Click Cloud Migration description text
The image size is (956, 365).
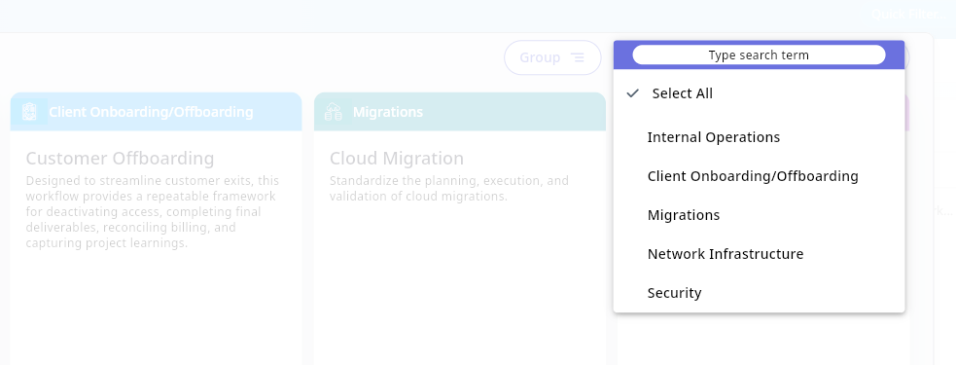click(449, 189)
